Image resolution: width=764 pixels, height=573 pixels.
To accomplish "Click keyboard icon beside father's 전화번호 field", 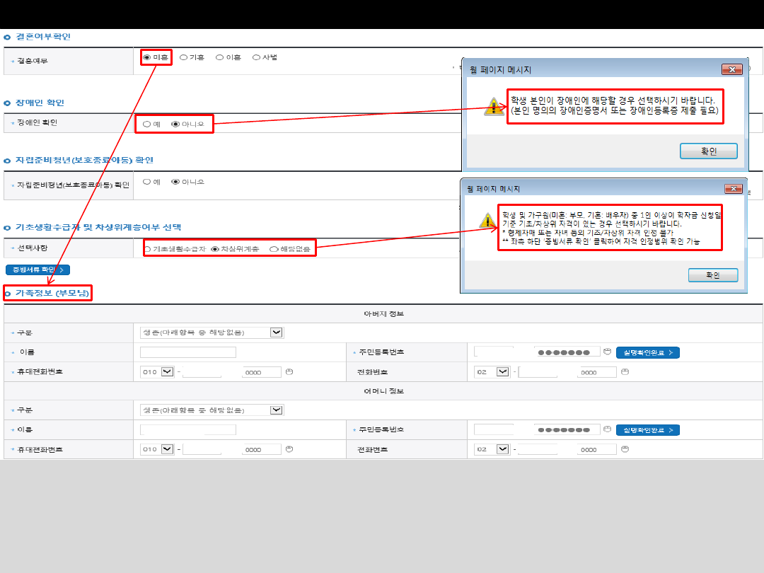I will pos(624,371).
